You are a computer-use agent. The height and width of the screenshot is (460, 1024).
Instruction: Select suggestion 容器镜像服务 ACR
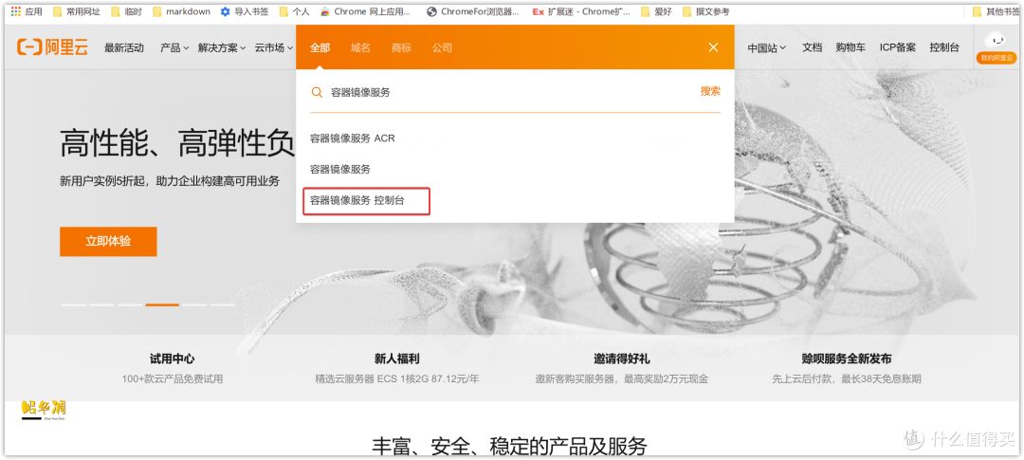pos(353,138)
